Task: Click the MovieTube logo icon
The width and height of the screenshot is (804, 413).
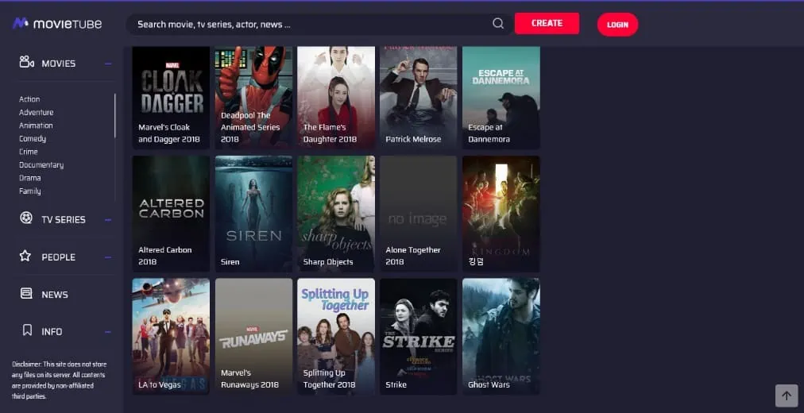Action: coord(21,24)
